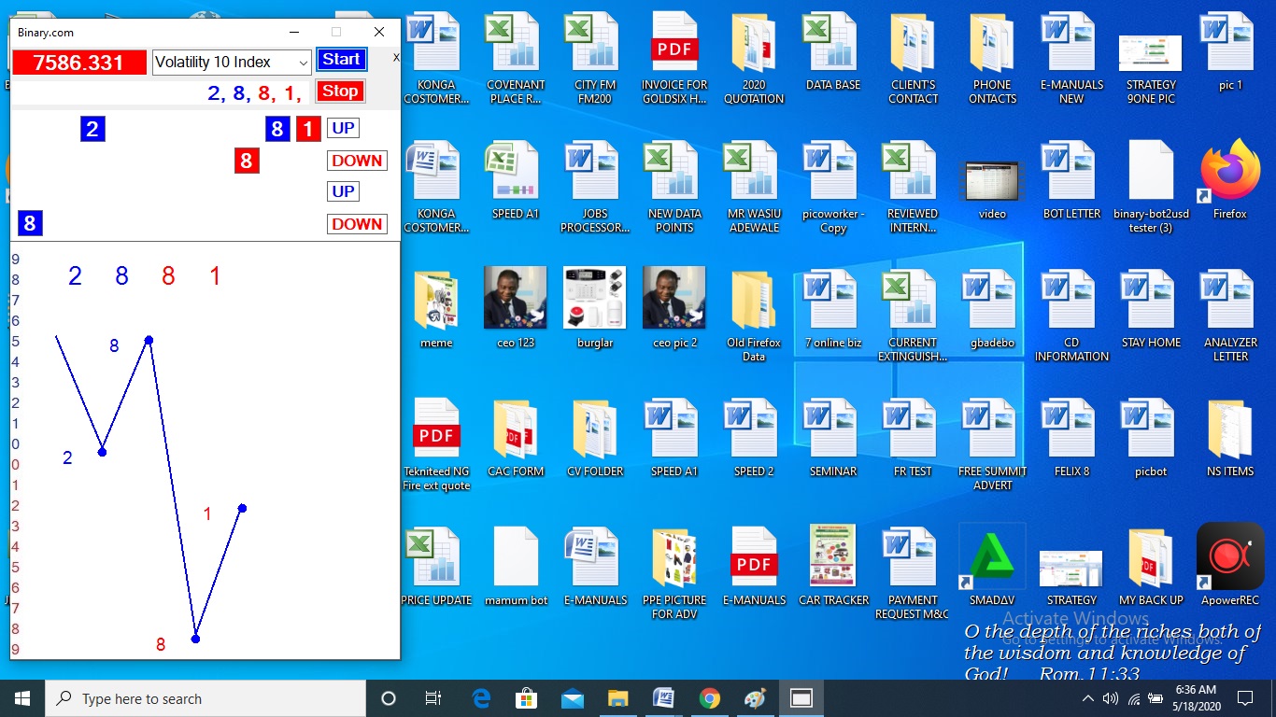Viewport: 1276px width, 717px height.
Task: Open the PRICE UPDATE spreadsheet
Action: click(436, 567)
